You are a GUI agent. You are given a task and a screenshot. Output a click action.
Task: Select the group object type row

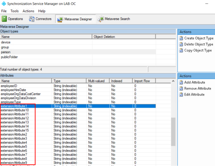[5, 47]
